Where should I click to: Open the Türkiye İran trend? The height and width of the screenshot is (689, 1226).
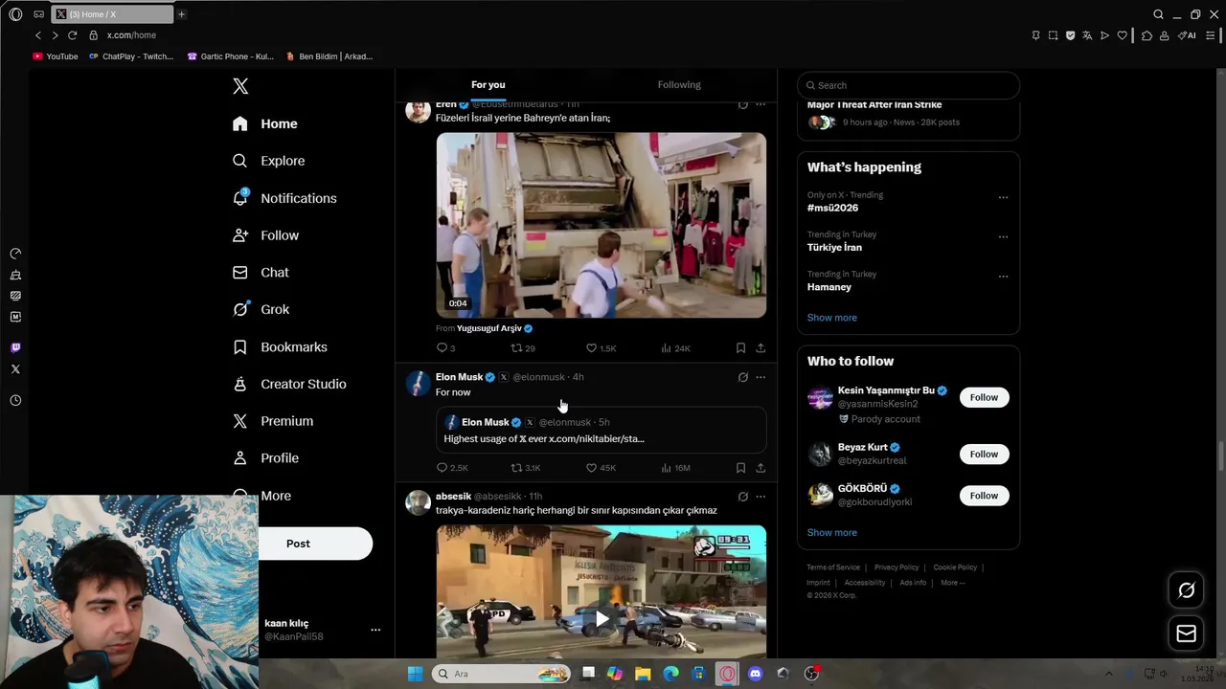click(834, 247)
